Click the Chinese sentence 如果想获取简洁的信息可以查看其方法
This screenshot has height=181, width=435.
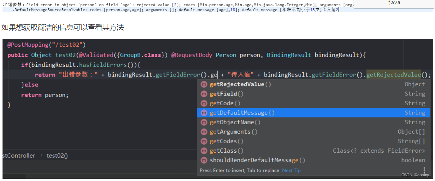click(63, 27)
